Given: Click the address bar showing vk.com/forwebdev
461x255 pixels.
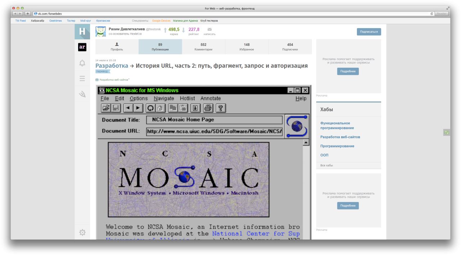Looking at the screenshot, I should [x=230, y=14].
